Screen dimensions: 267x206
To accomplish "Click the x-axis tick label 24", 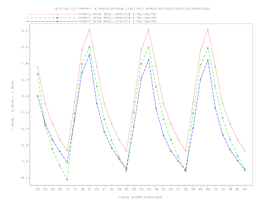I will tap(97, 189).
